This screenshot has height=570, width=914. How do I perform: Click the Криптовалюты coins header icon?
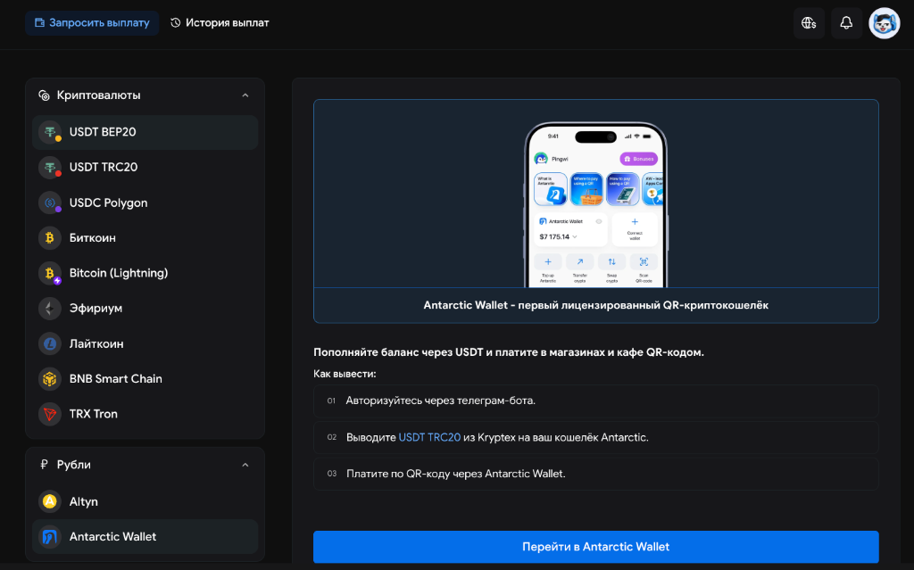point(44,95)
